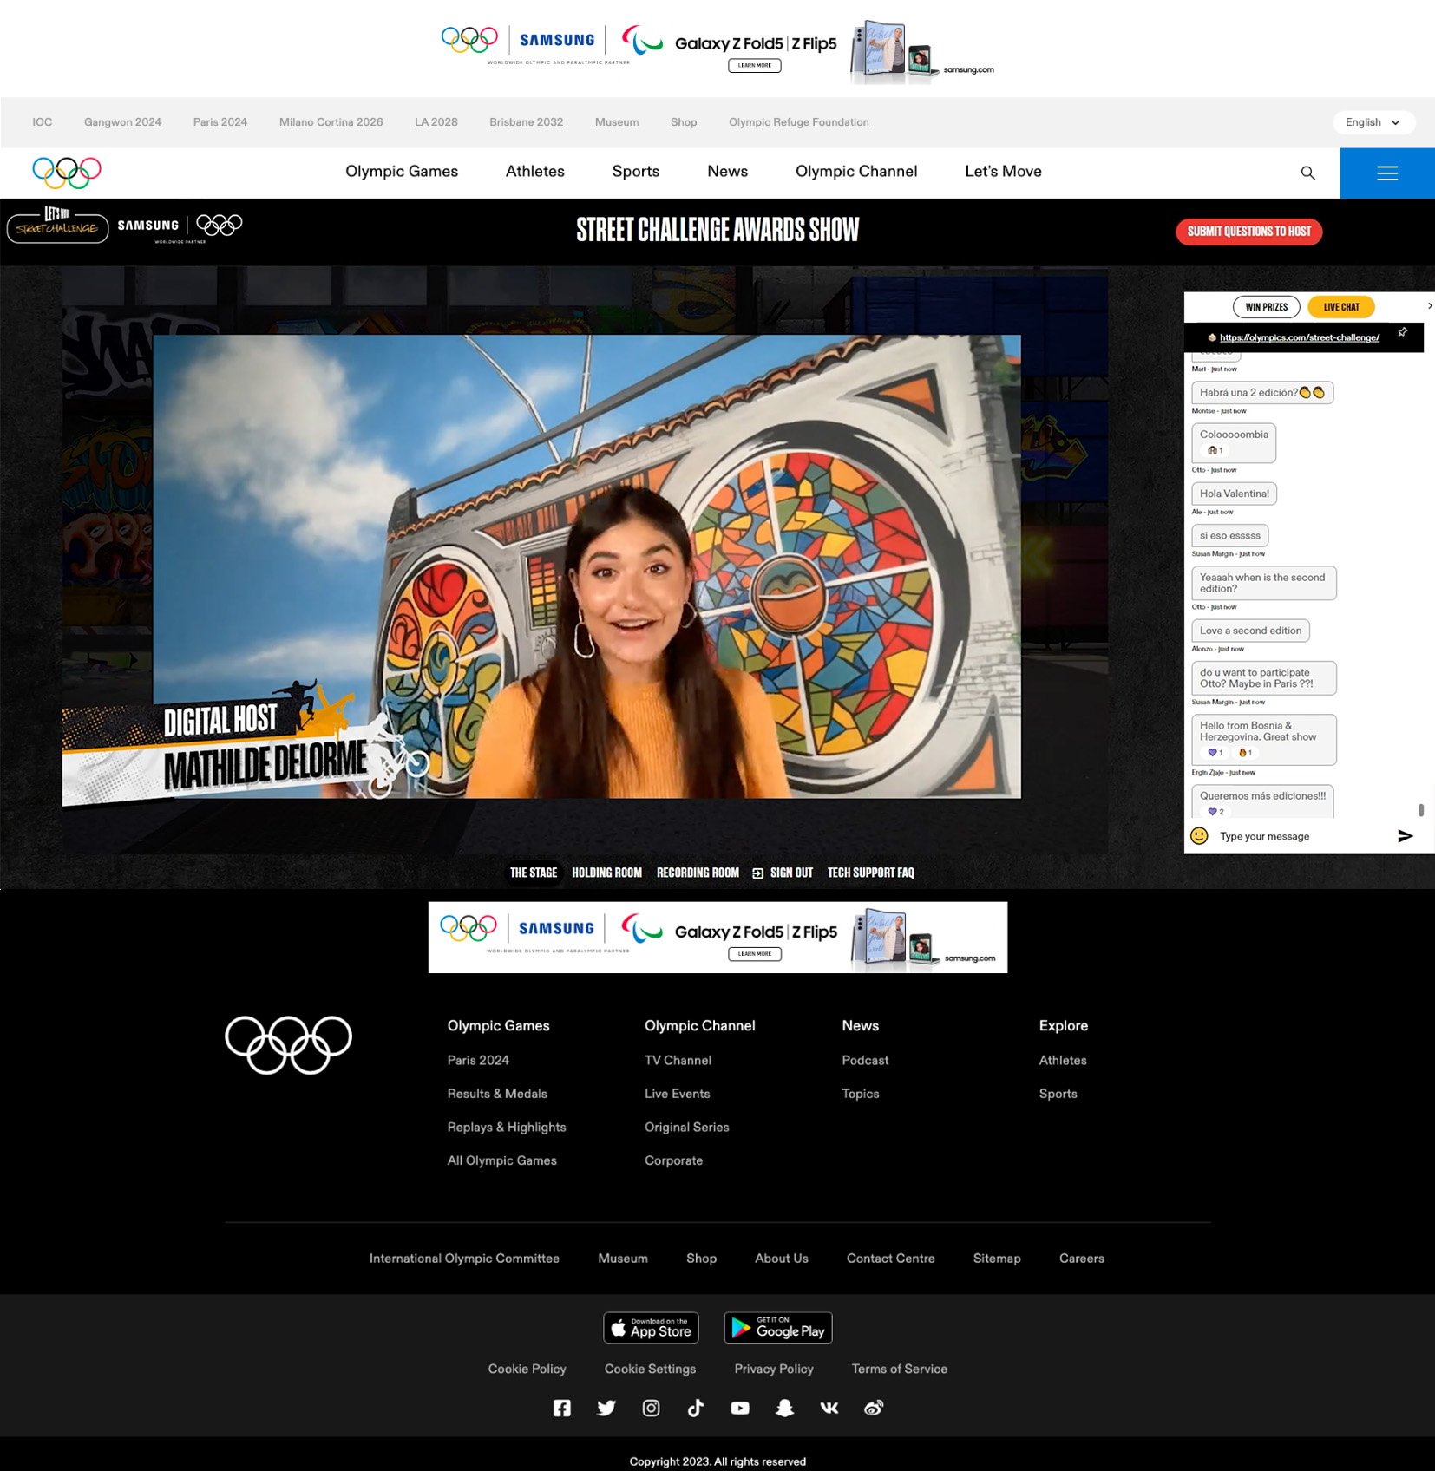Viewport: 1435px width, 1471px height.
Task: Open Brisbane 2032 link
Action: (x=527, y=122)
